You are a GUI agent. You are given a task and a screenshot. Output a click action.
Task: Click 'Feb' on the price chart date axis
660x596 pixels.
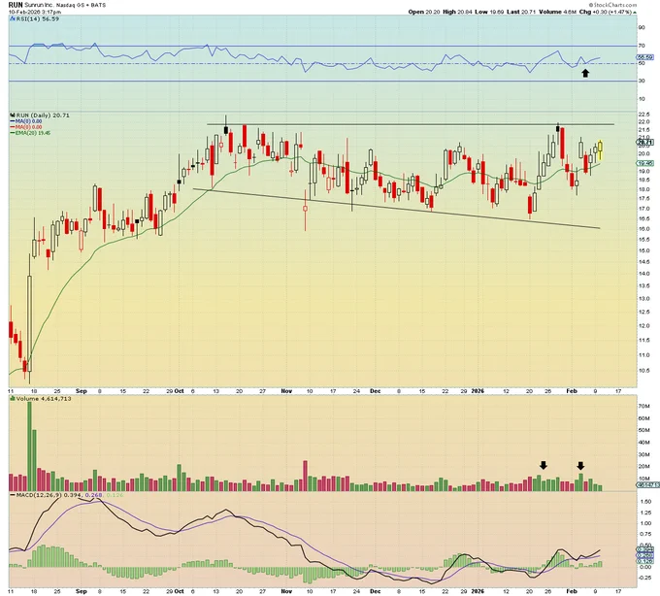tap(572, 391)
